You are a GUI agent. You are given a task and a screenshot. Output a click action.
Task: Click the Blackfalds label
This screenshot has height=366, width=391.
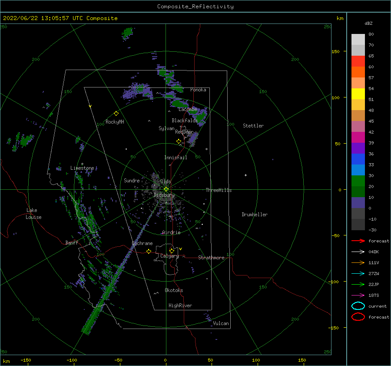(185, 121)
